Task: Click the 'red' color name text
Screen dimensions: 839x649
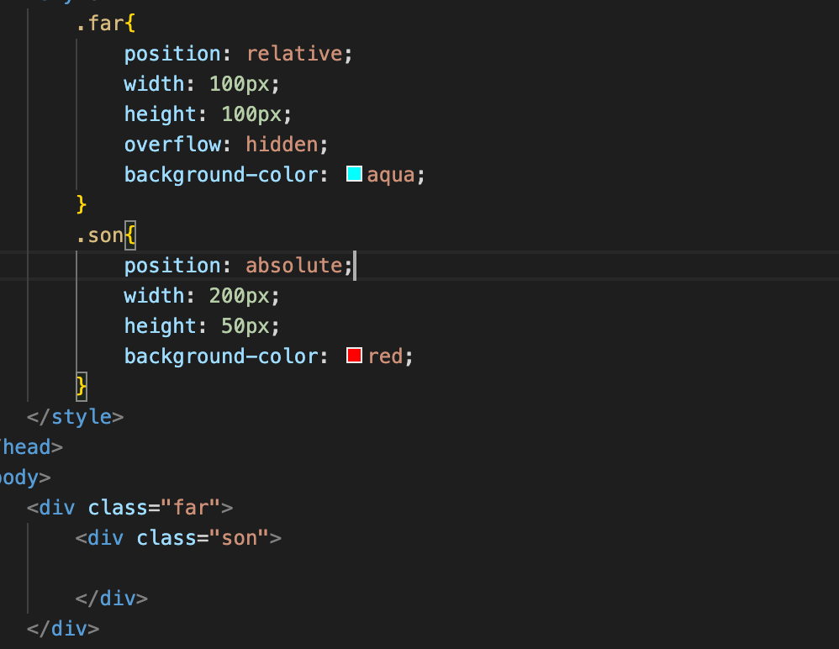Action: tap(385, 356)
